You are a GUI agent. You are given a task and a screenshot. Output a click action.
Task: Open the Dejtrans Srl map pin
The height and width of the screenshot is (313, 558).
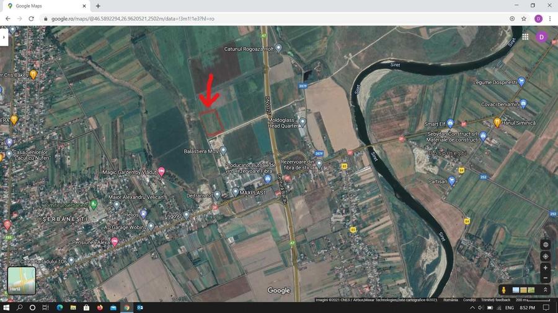pos(217,195)
